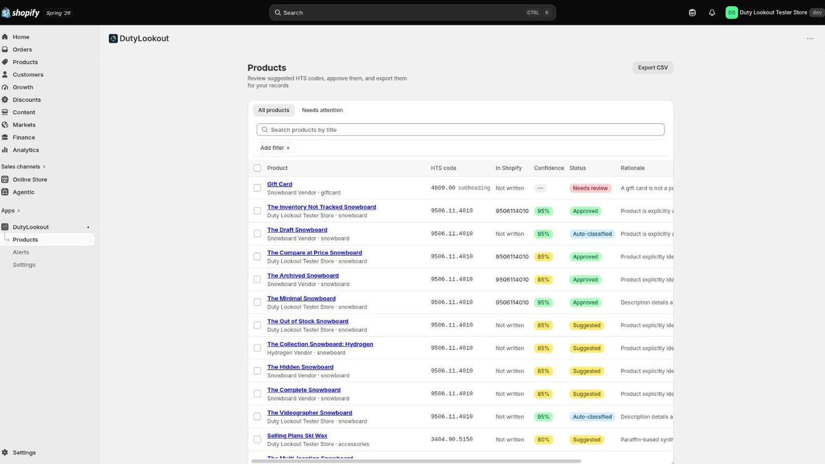Open Settings under DutyLookout in sidebar

(24, 264)
